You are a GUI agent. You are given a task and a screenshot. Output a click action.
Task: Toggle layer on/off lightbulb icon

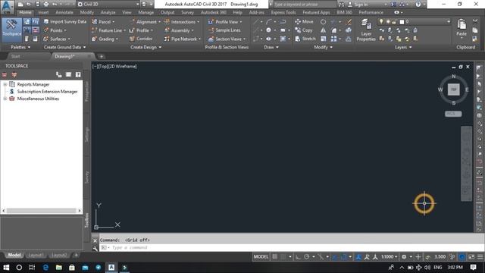[x=381, y=22]
